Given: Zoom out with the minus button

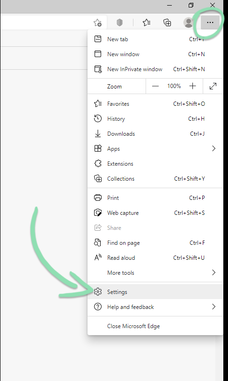Looking at the screenshot, I should coord(155,86).
